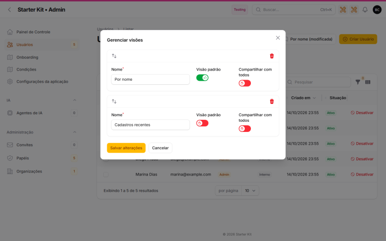Click the Condições book icon
386x241 pixels.
click(10, 70)
